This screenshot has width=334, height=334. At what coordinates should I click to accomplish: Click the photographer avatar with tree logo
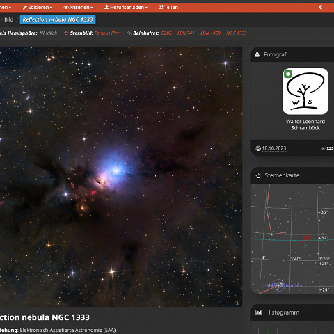click(305, 91)
